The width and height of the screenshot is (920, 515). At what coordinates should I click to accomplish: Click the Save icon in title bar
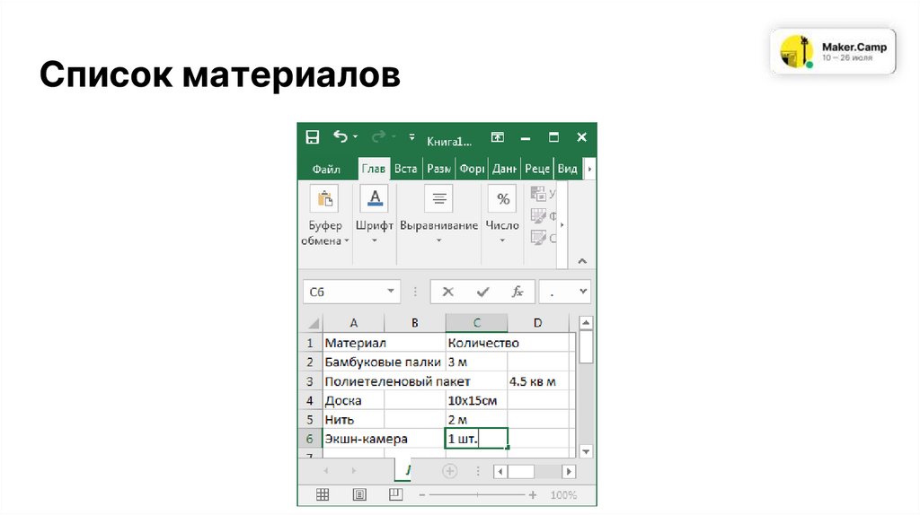tap(313, 137)
